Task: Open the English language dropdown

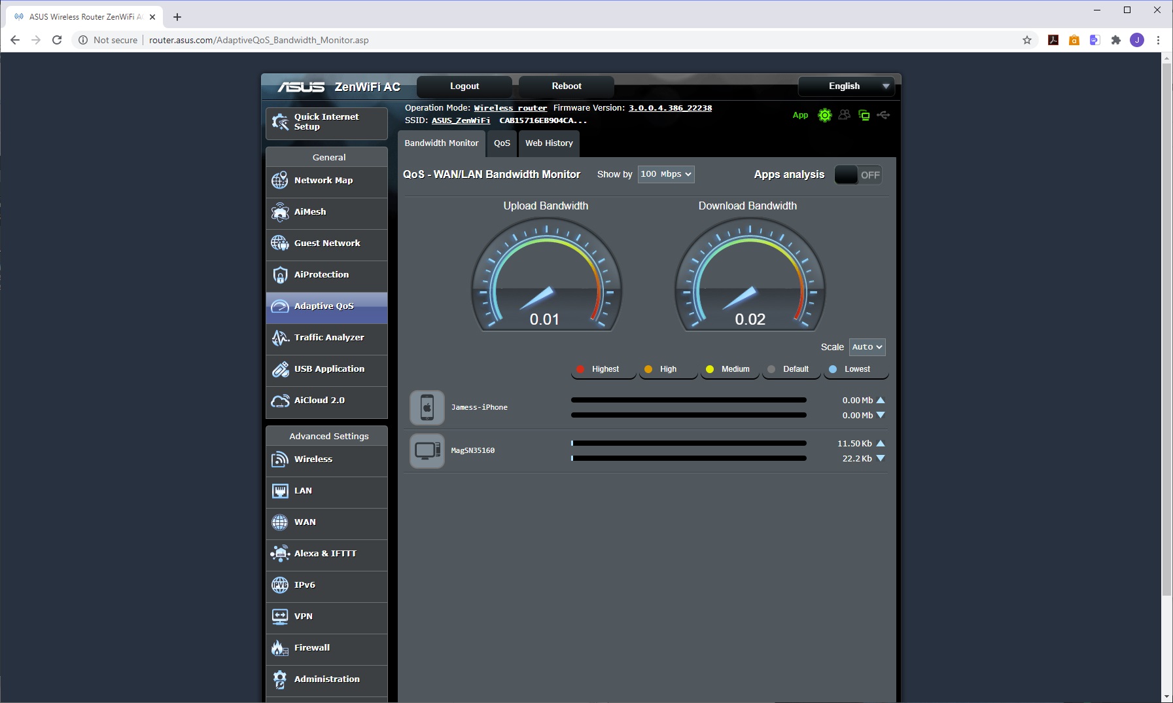Action: (x=846, y=86)
